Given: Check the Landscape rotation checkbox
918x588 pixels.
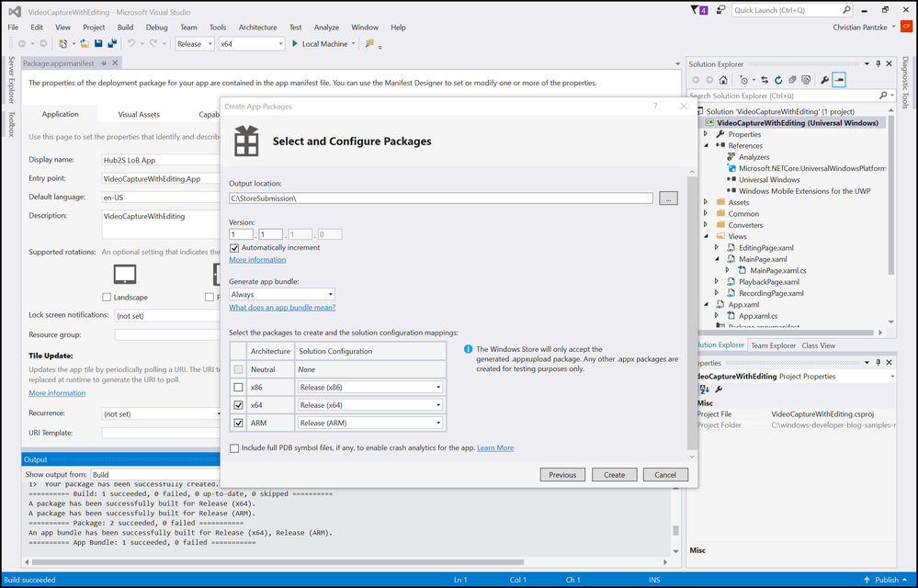Looking at the screenshot, I should (x=107, y=298).
